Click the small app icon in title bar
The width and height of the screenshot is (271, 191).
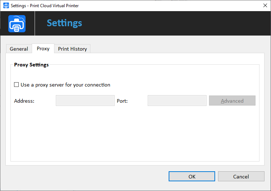point(6,6)
